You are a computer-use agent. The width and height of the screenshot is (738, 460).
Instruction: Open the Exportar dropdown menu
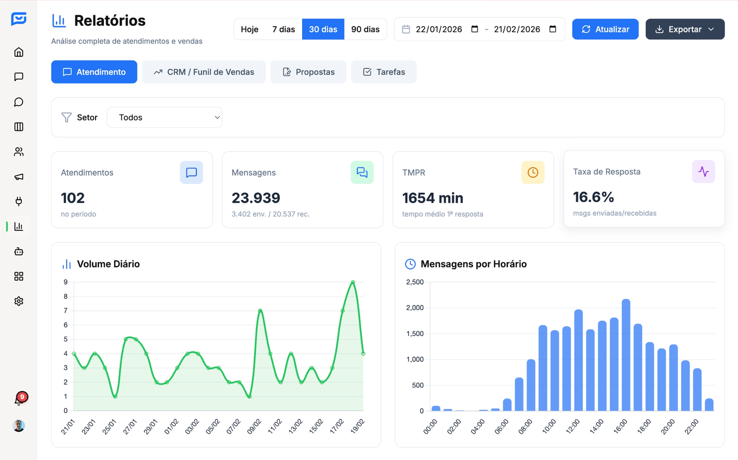pos(684,29)
